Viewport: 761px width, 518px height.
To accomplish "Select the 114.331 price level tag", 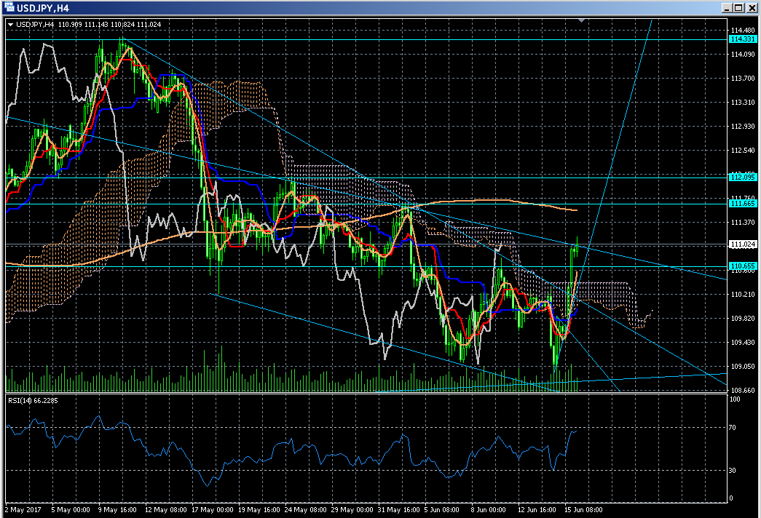I will [x=742, y=39].
